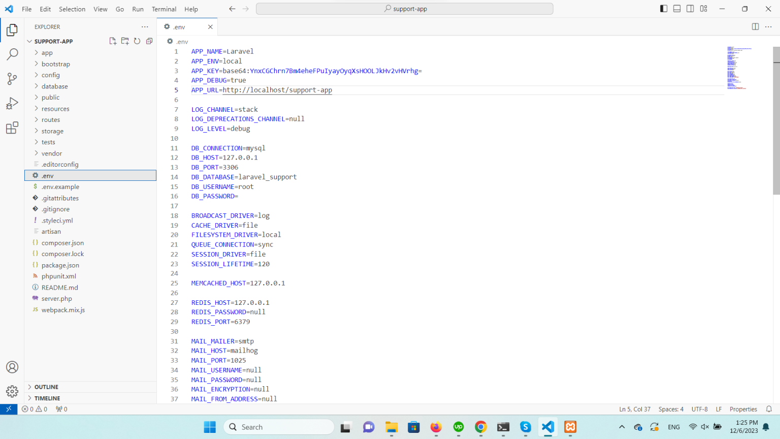The height and width of the screenshot is (439, 780).
Task: Refresh the Explorer file list
Action: pos(137,41)
